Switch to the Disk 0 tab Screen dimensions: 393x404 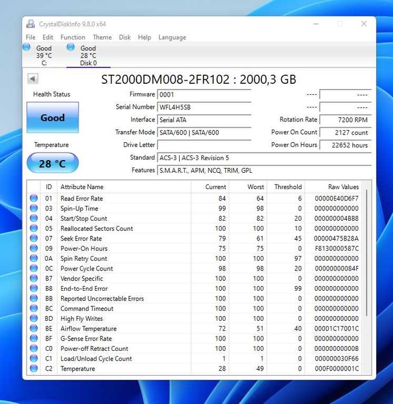click(x=88, y=55)
